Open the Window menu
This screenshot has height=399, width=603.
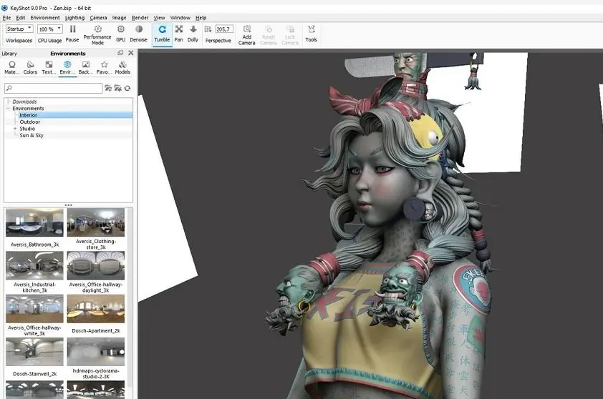point(180,18)
